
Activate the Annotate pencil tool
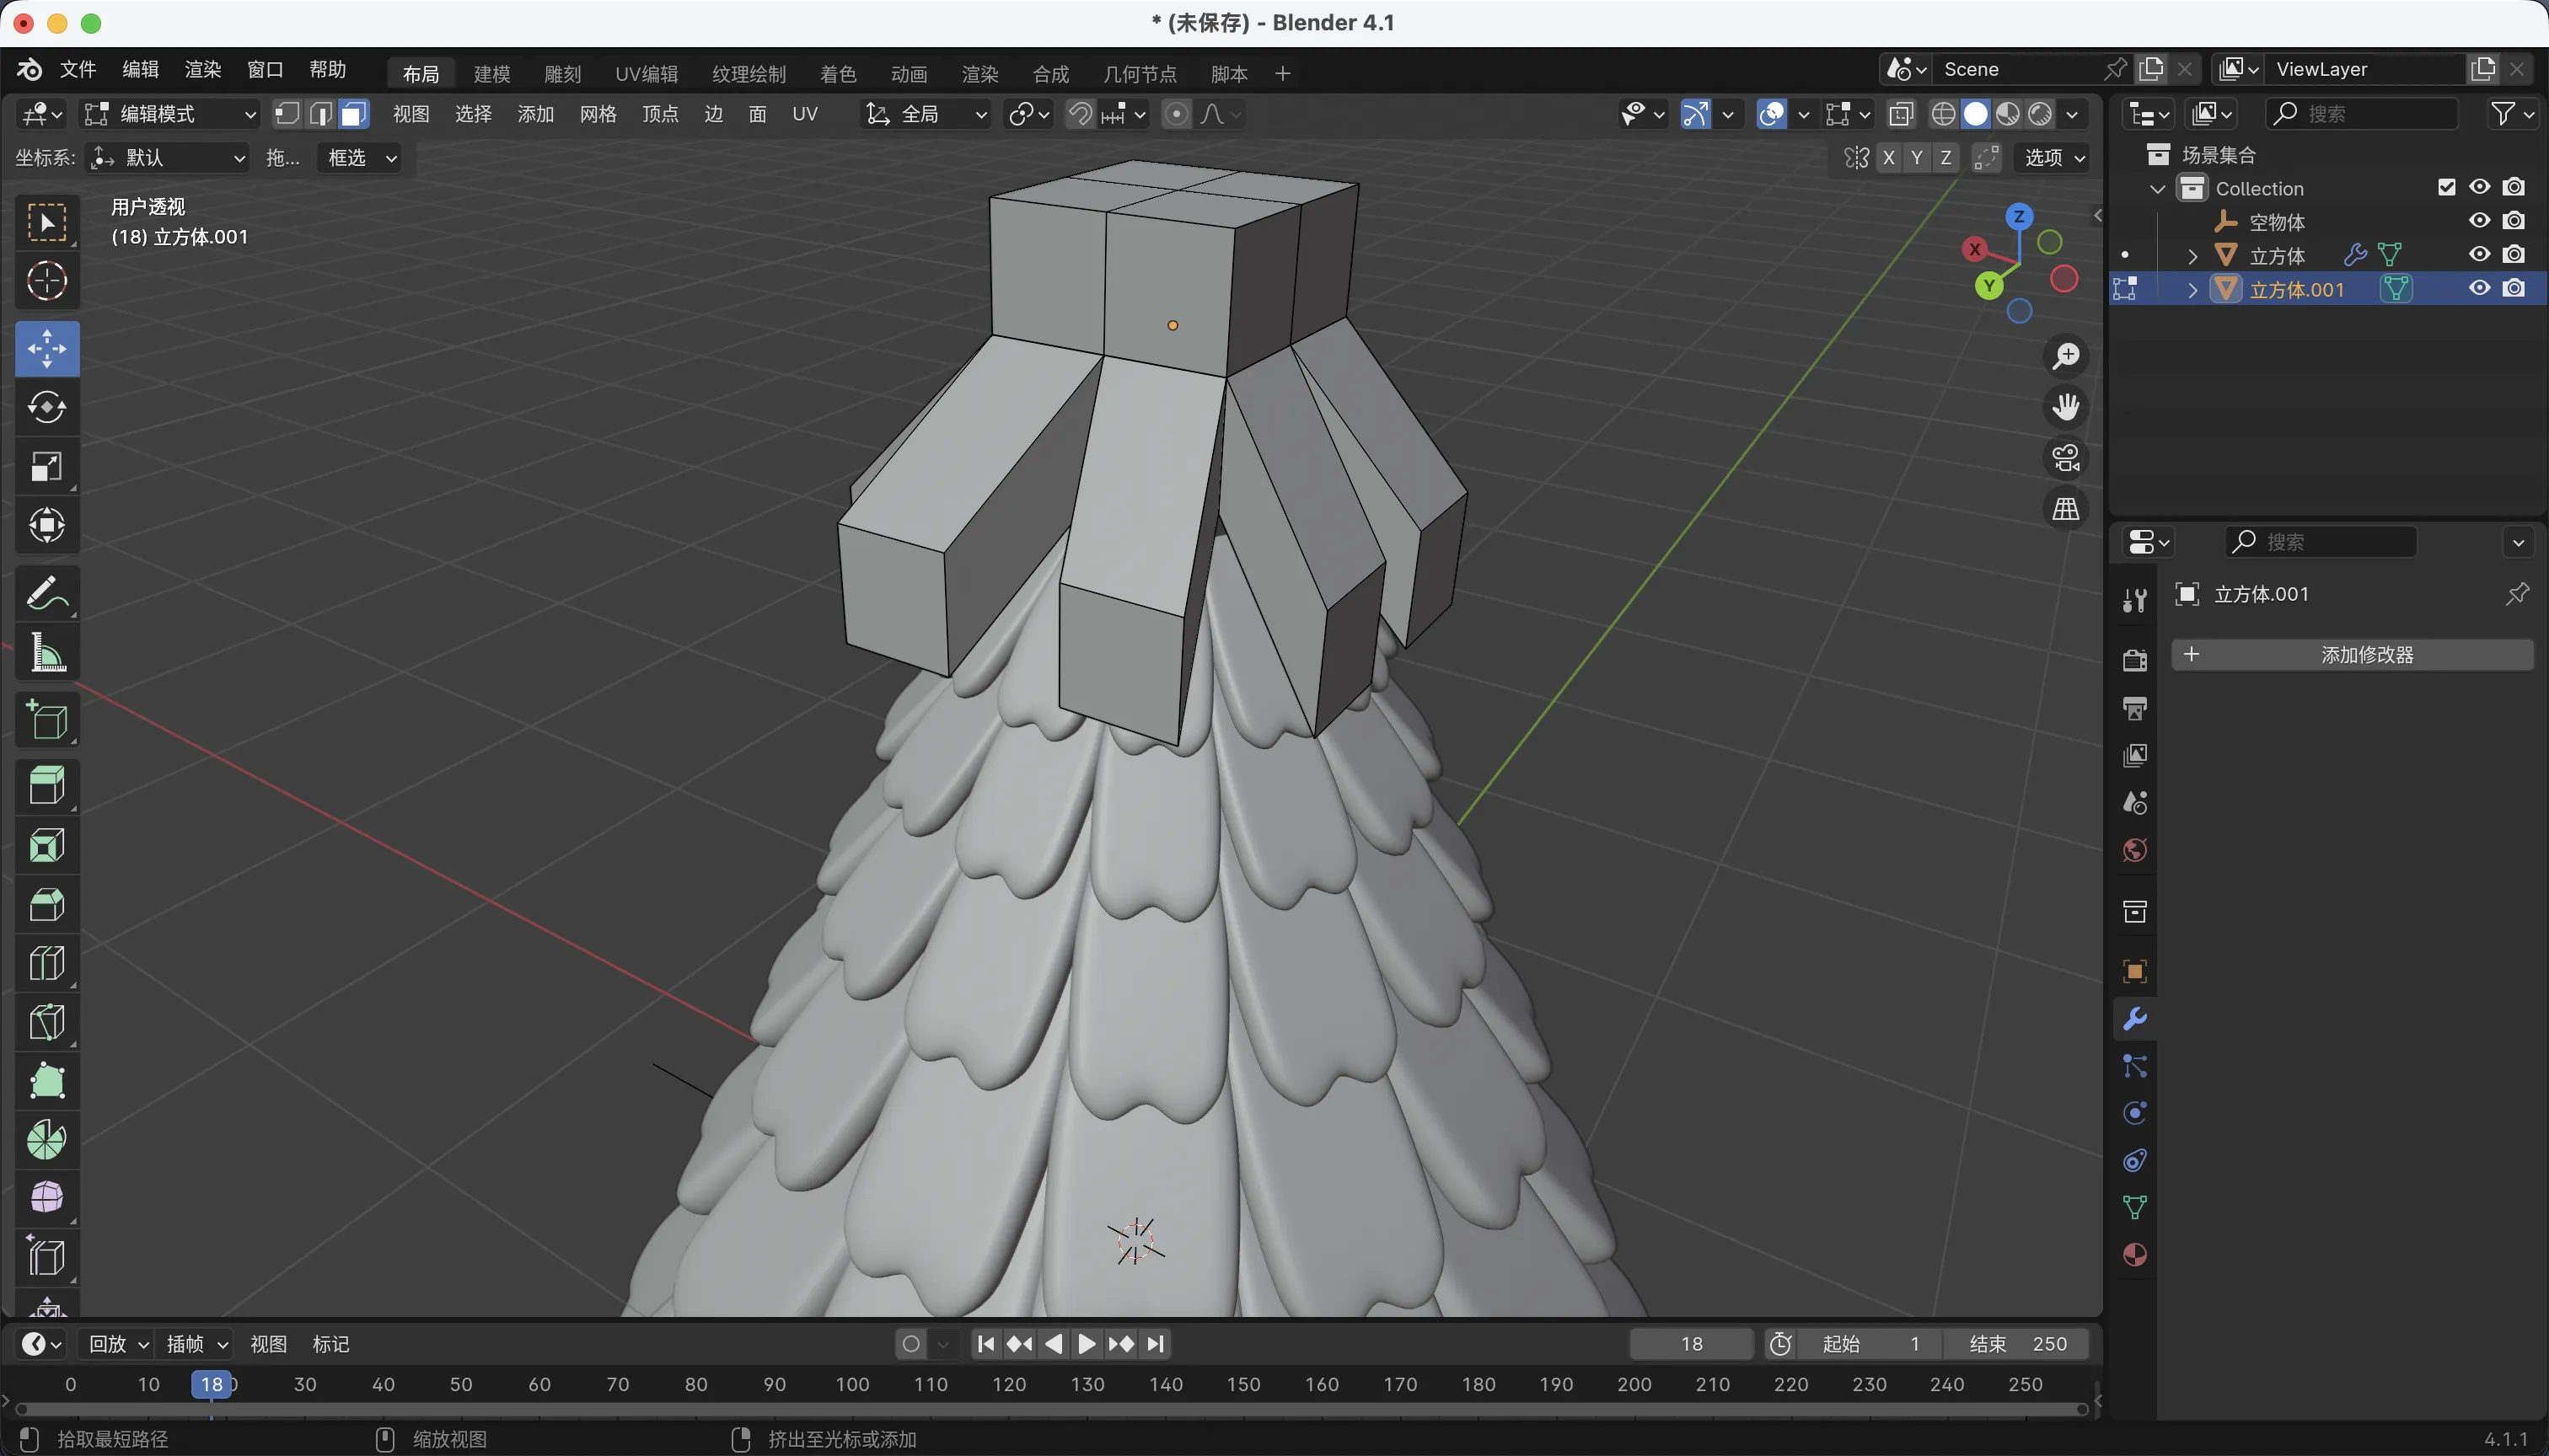click(47, 593)
